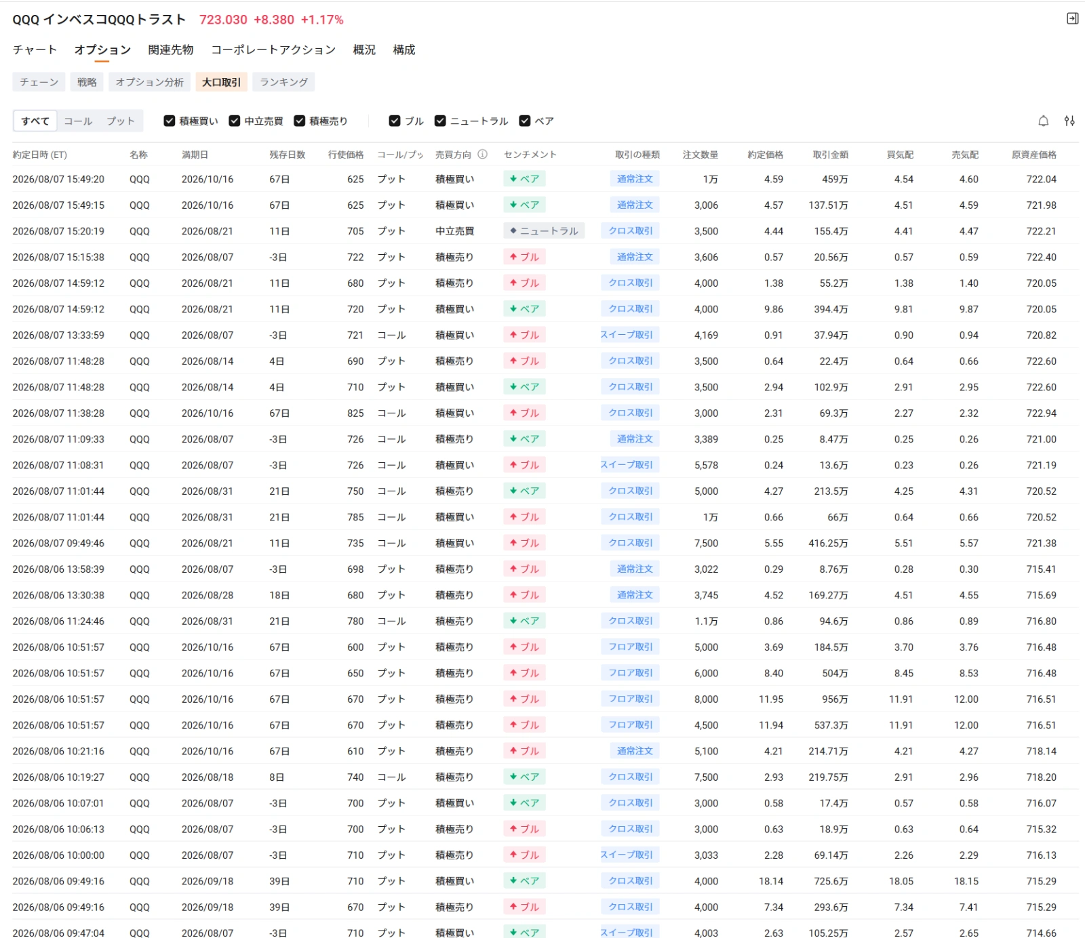Click the 416.25万 trade amount cell

click(x=828, y=543)
